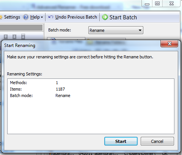Click the Start button in the dialog
This screenshot has height=155, width=182.
point(121,141)
